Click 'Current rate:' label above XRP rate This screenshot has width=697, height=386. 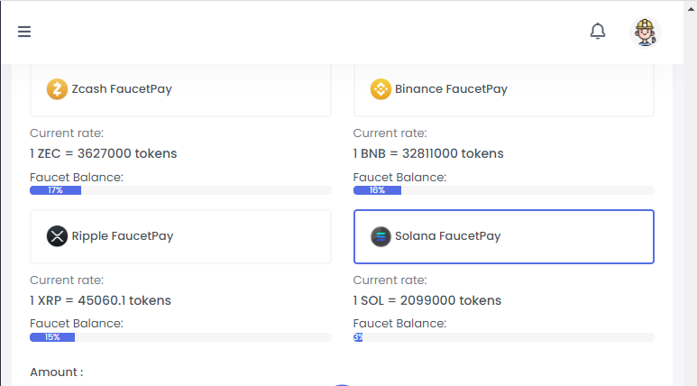click(x=67, y=280)
